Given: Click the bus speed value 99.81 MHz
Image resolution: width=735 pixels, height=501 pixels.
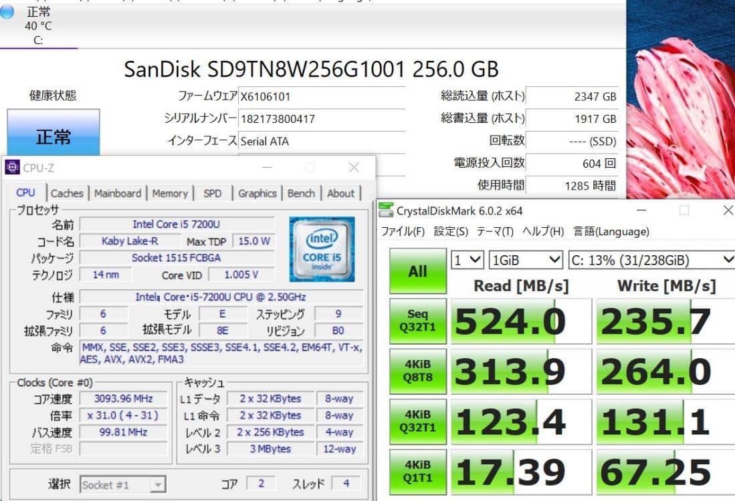Looking at the screenshot, I should click(123, 432).
